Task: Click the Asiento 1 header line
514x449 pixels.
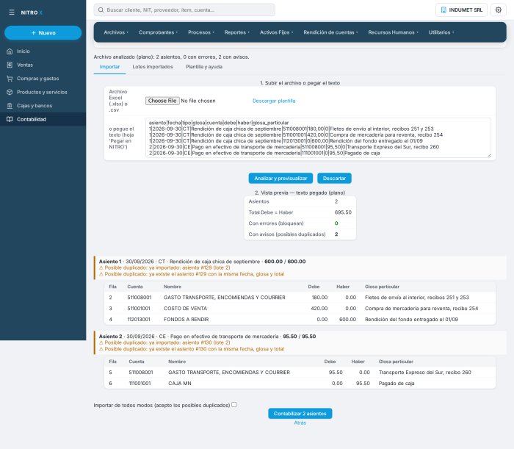Action: coord(202,262)
